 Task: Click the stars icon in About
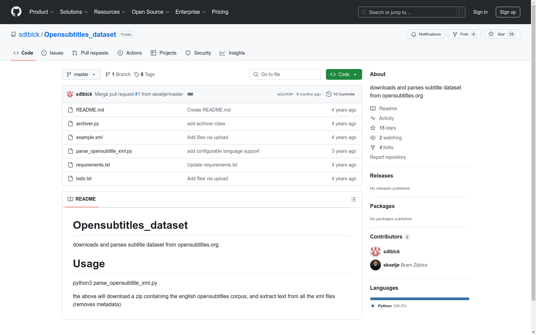click(x=373, y=128)
